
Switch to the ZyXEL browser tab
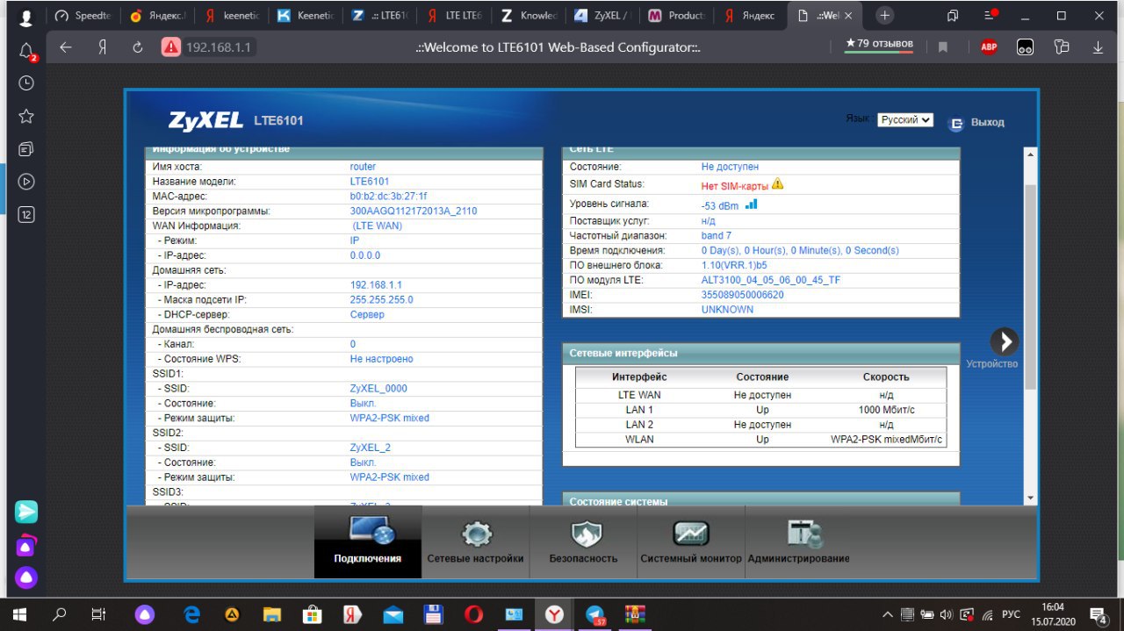click(x=602, y=16)
